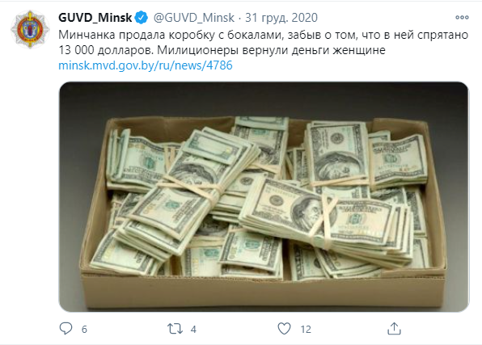Click the reply count 6
482x345 pixels.
coord(84,330)
